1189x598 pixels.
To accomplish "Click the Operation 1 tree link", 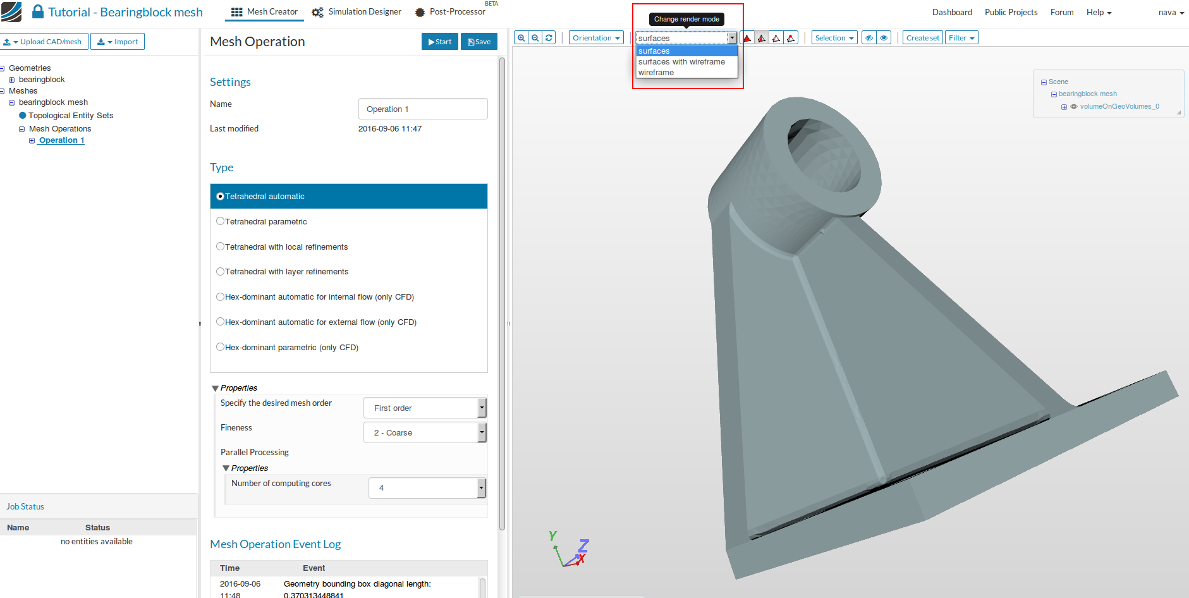I will pyautogui.click(x=61, y=140).
